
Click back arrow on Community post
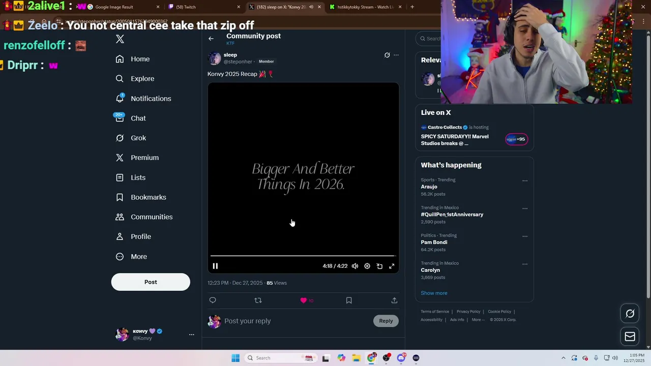tap(211, 39)
